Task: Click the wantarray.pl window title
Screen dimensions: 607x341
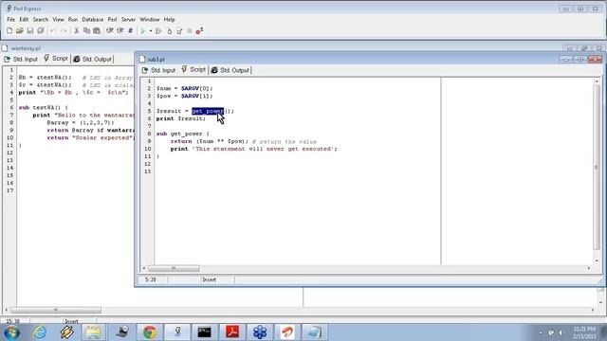Action: 26,48
